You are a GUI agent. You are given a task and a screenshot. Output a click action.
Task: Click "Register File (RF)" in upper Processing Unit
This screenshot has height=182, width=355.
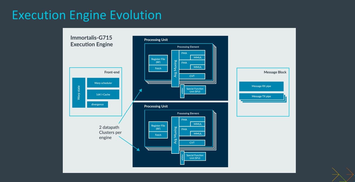point(158,60)
